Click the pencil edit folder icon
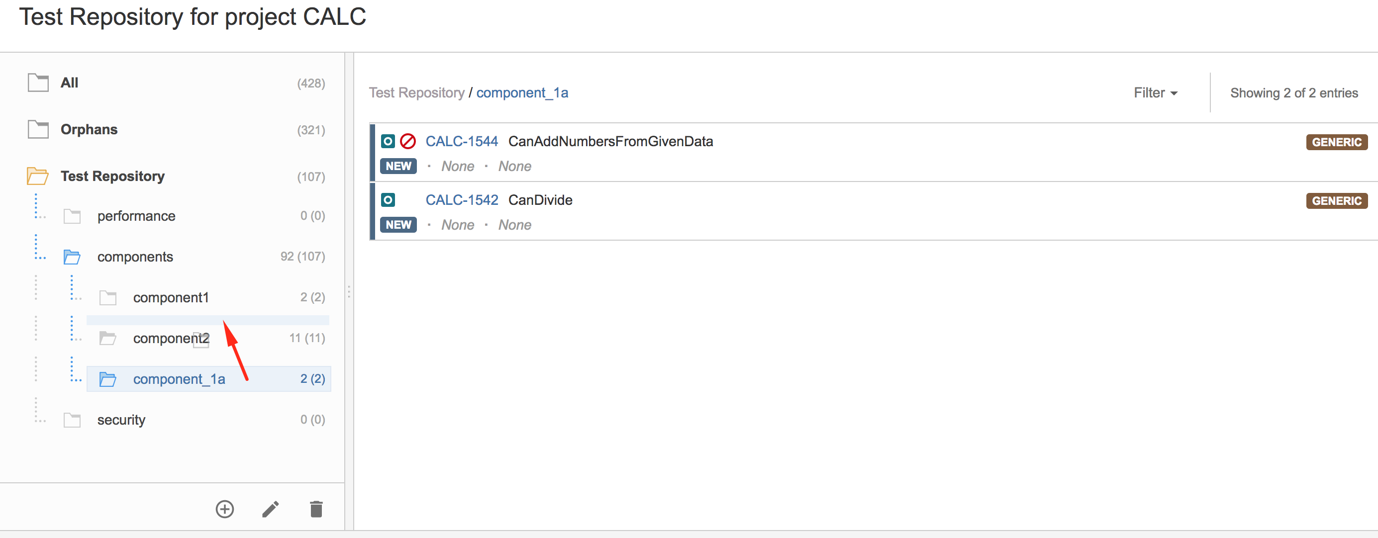 [270, 509]
